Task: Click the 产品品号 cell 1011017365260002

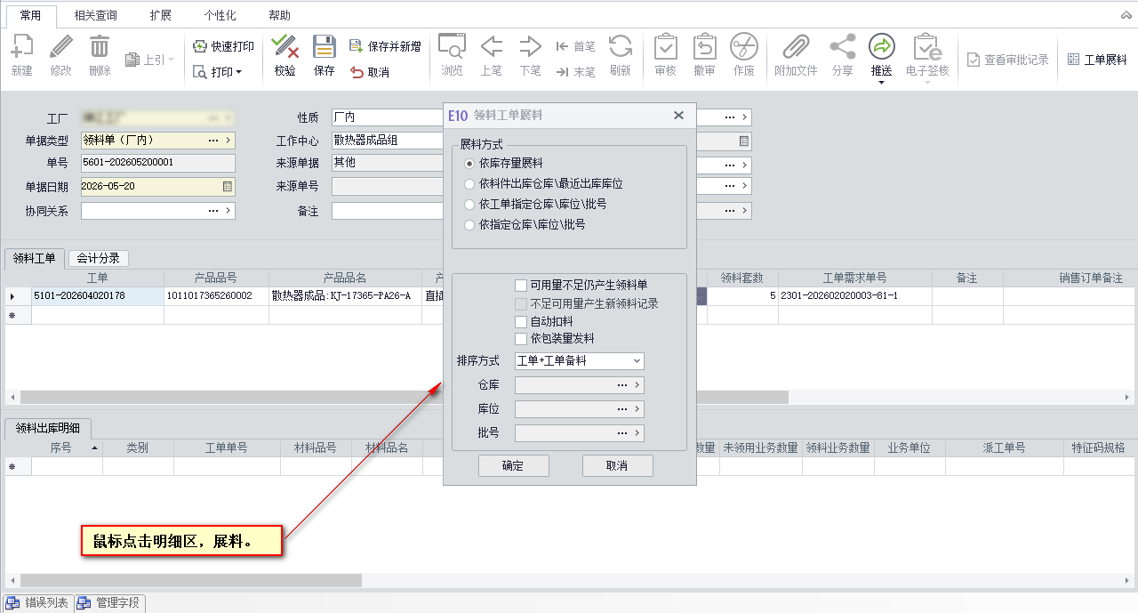Action: (217, 295)
